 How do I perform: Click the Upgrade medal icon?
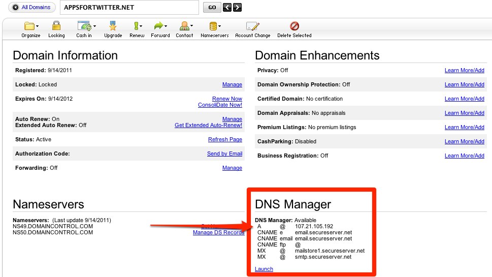coord(113,26)
